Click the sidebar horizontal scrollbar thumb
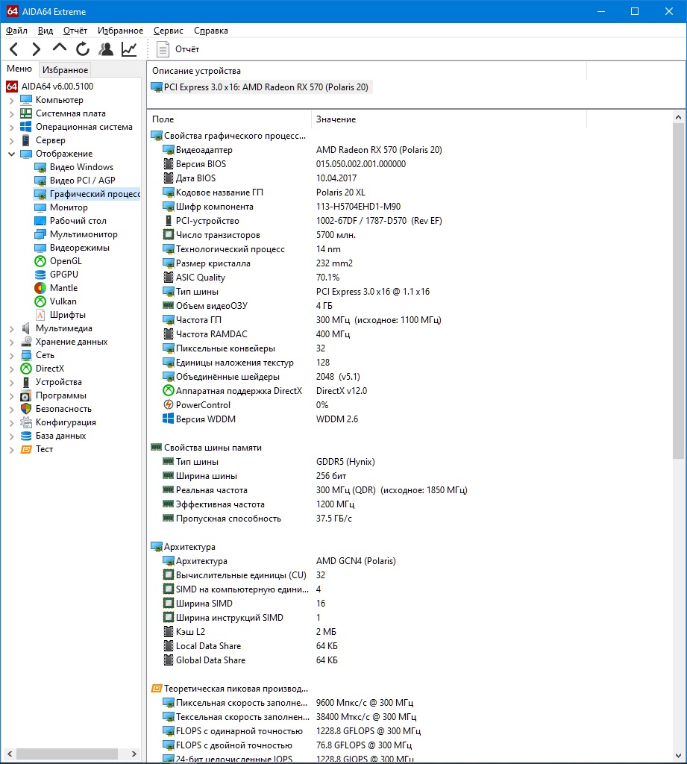The width and height of the screenshot is (687, 764). pyautogui.click(x=66, y=754)
